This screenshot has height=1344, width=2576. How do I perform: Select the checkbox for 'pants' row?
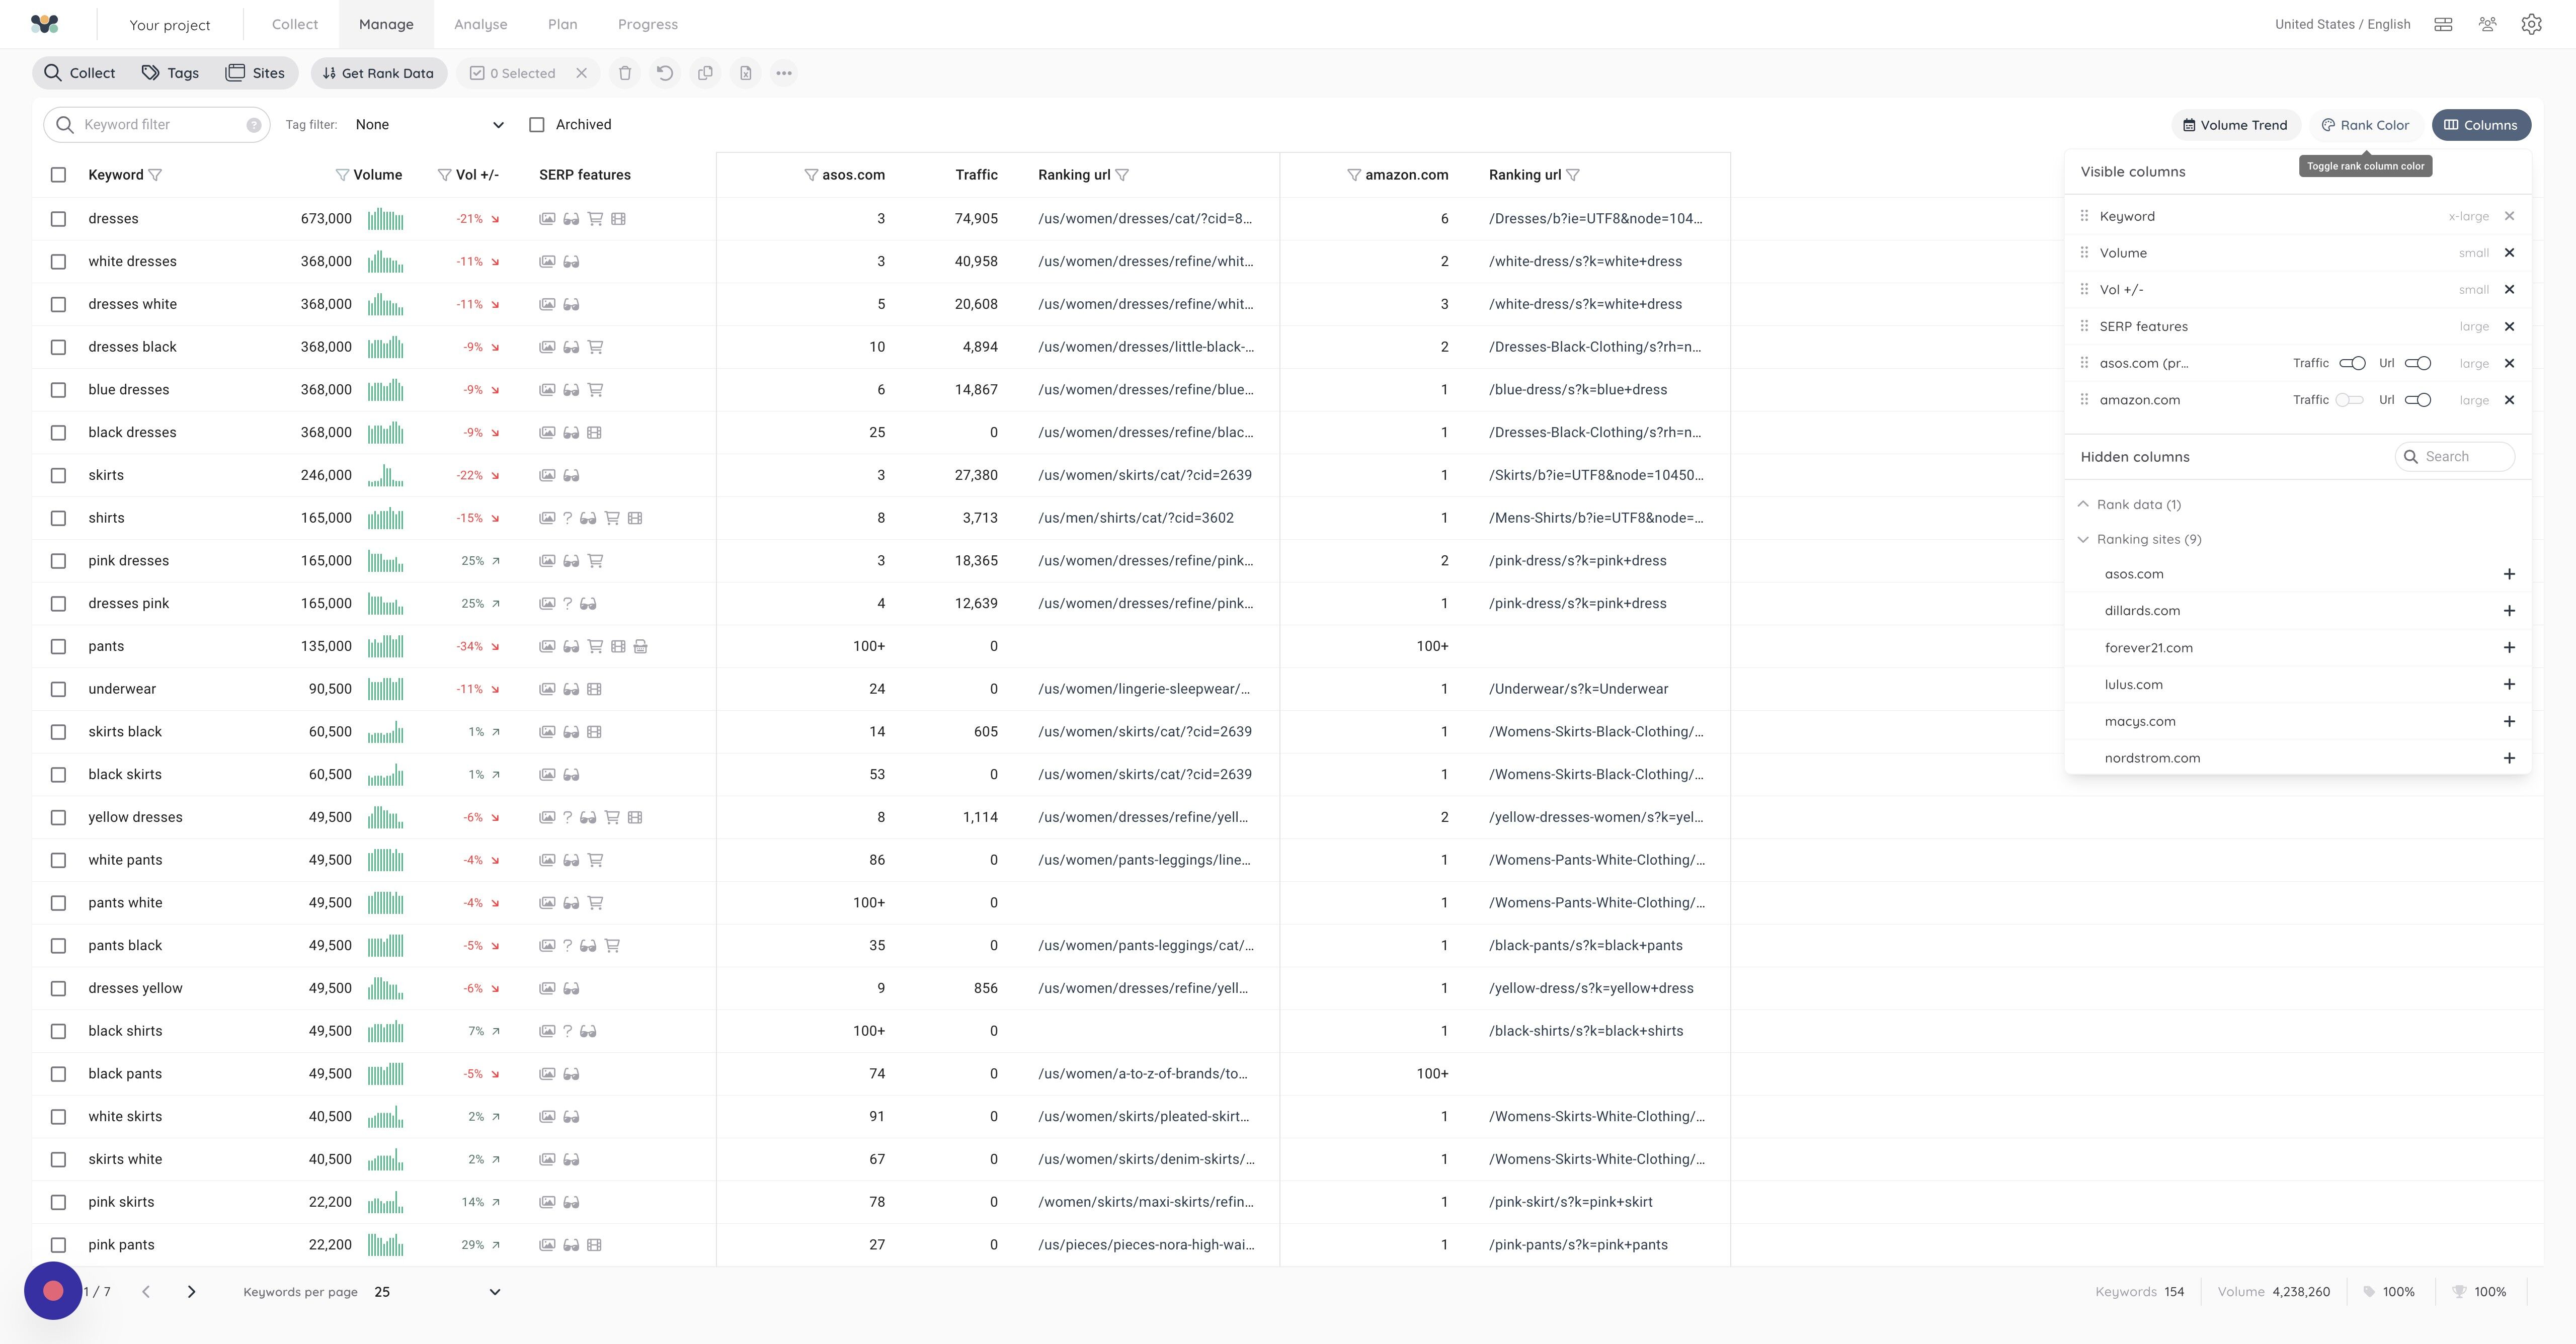pyautogui.click(x=58, y=646)
